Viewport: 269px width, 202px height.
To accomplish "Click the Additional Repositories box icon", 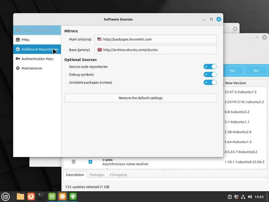I will pos(18,49).
